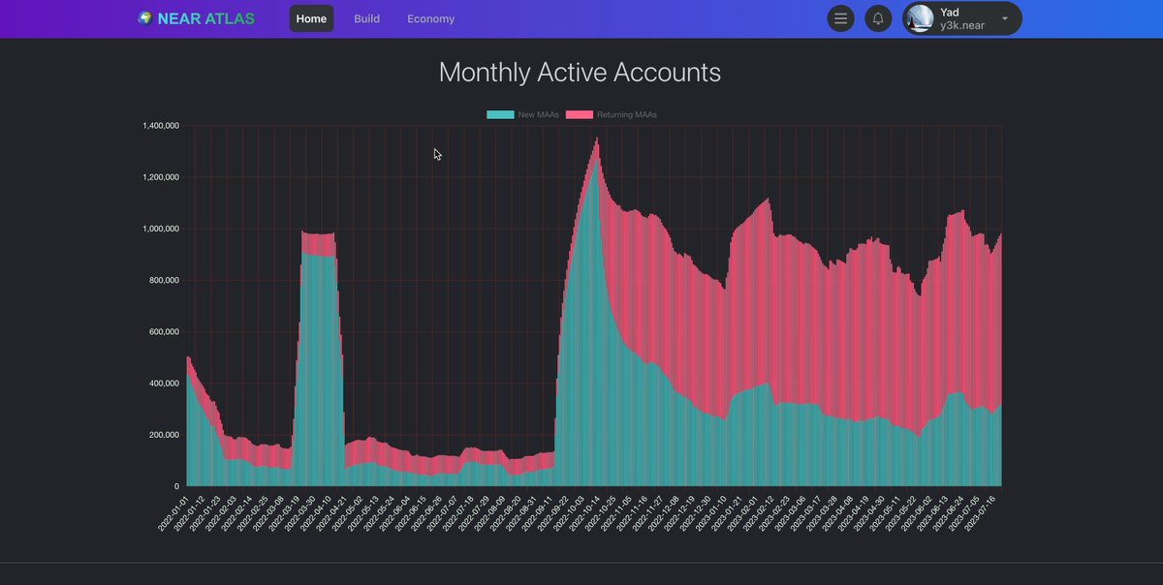
Task: Click the NEAR ATLAS globe logo icon
Action: pos(144,18)
